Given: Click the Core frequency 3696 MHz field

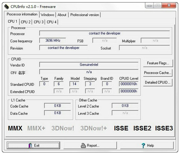Looking at the screenshot, I should pos(53,41).
